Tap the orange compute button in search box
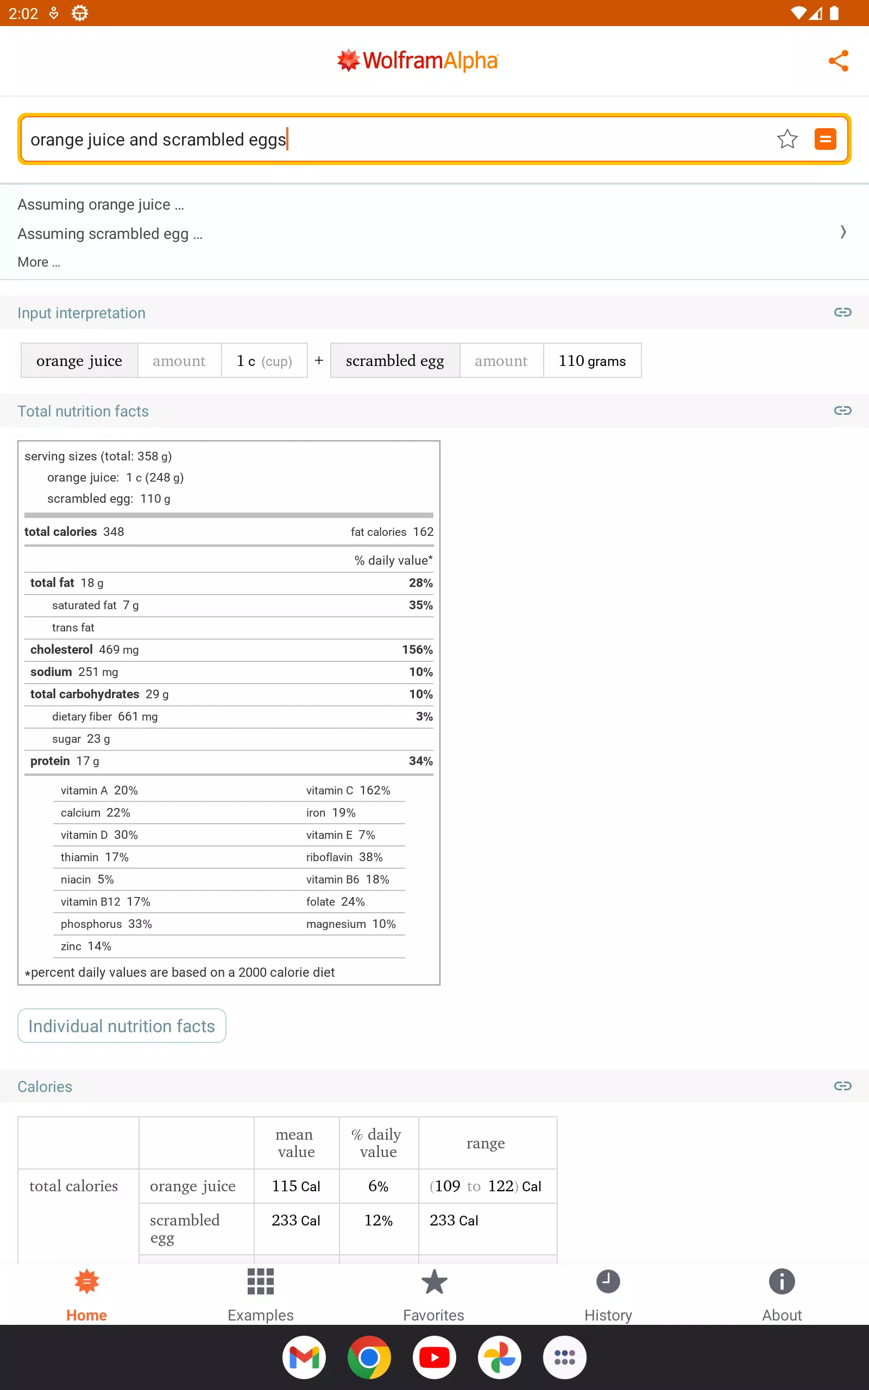869x1390 pixels. 825,139
